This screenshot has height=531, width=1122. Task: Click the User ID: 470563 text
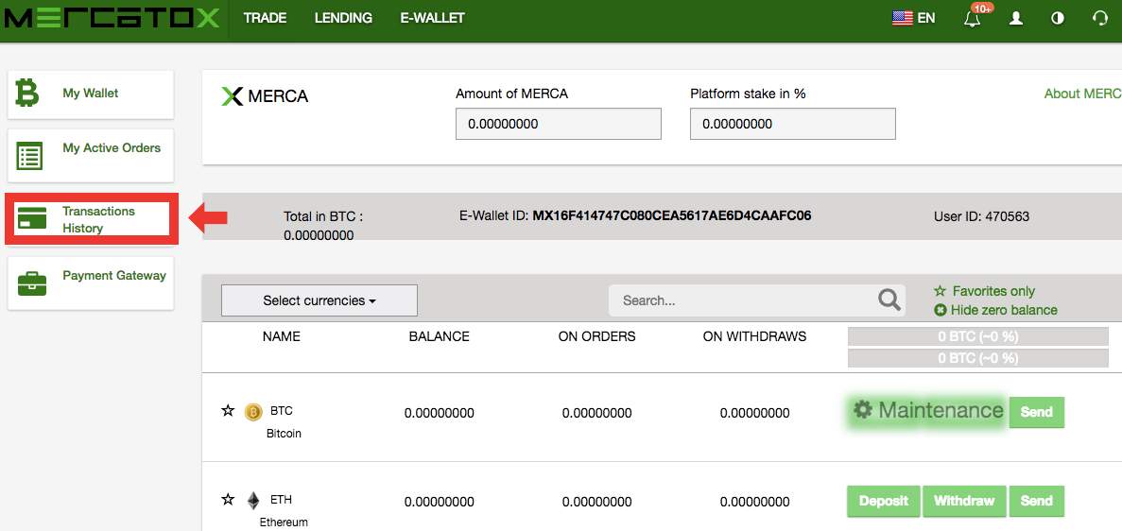[982, 216]
